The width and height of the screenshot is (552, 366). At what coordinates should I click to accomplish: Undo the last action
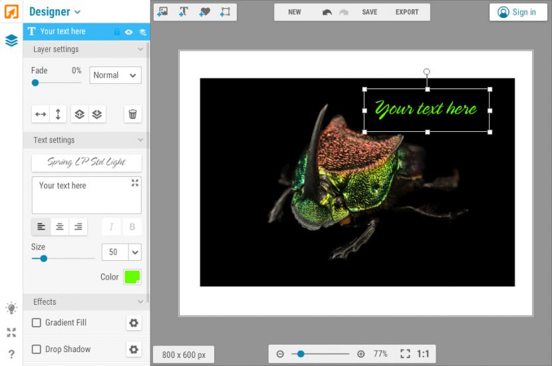327,13
